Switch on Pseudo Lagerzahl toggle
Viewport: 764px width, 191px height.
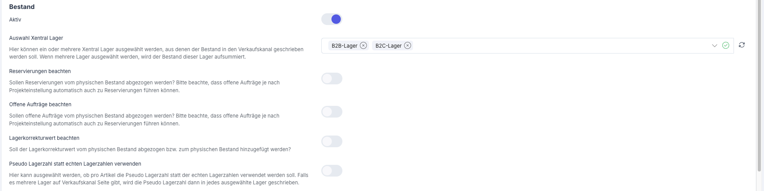[x=332, y=171]
